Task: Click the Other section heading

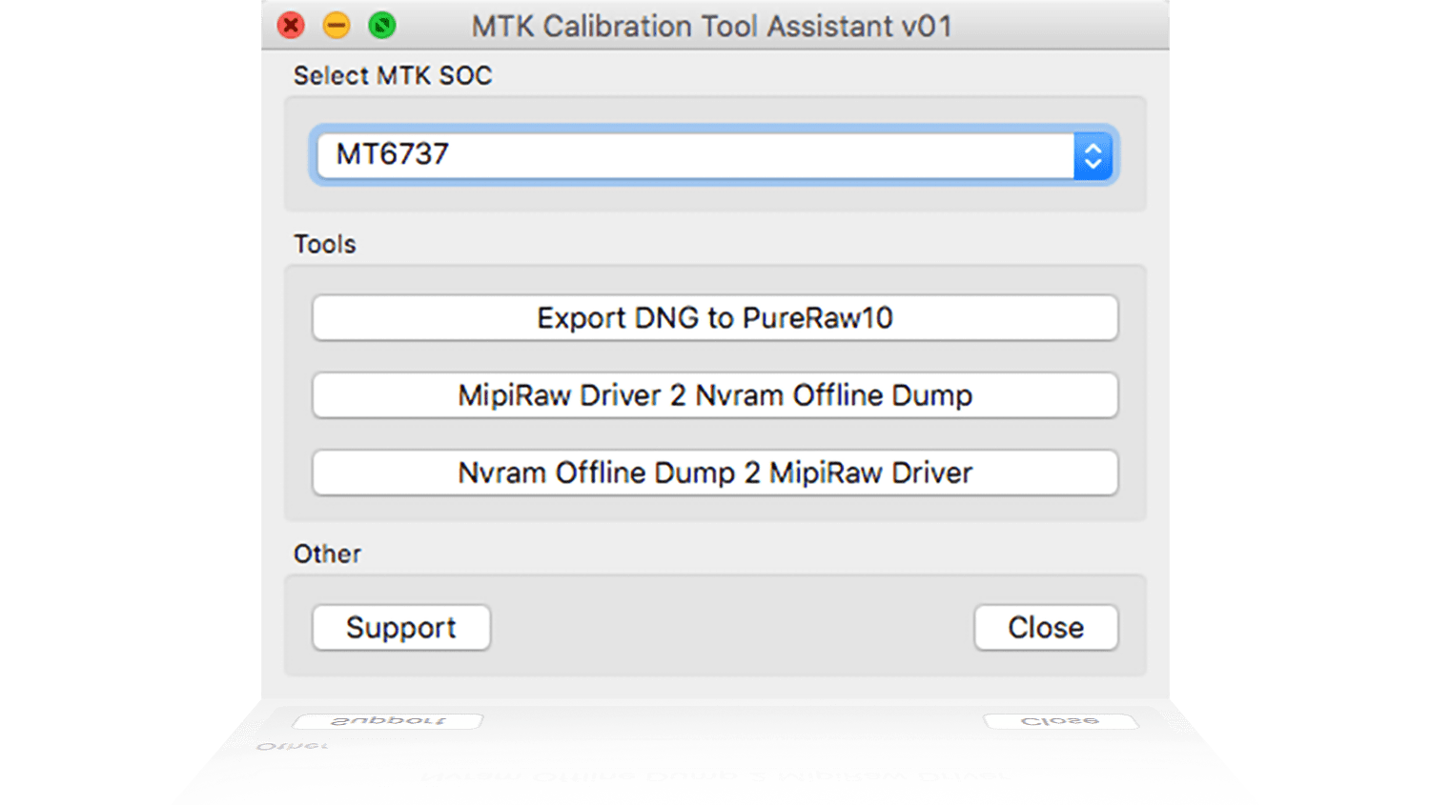Action: coord(327,554)
